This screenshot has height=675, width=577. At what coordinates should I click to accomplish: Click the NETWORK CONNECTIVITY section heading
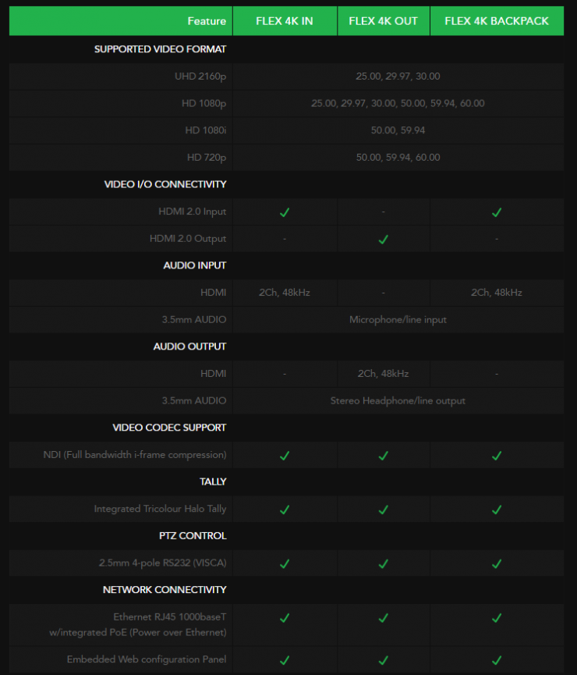(x=165, y=590)
